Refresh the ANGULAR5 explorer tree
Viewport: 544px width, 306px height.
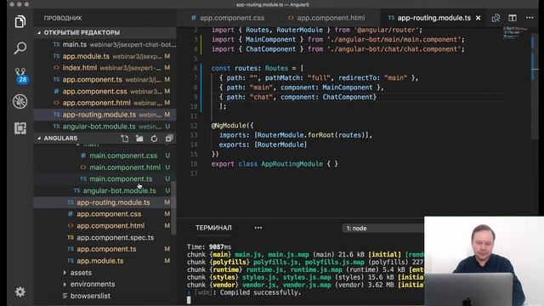click(154, 139)
